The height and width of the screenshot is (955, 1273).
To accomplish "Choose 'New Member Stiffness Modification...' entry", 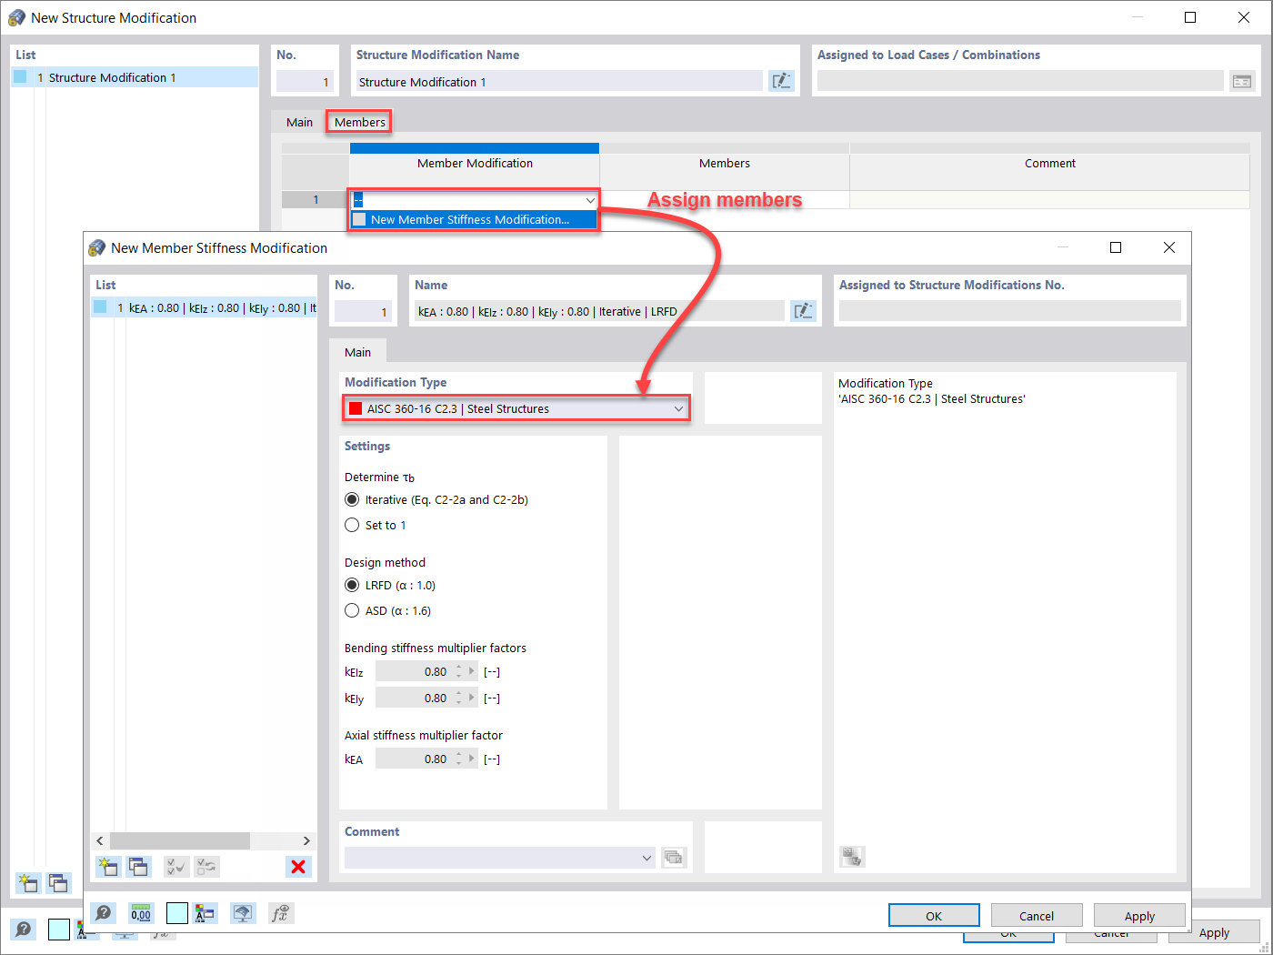I will (474, 219).
